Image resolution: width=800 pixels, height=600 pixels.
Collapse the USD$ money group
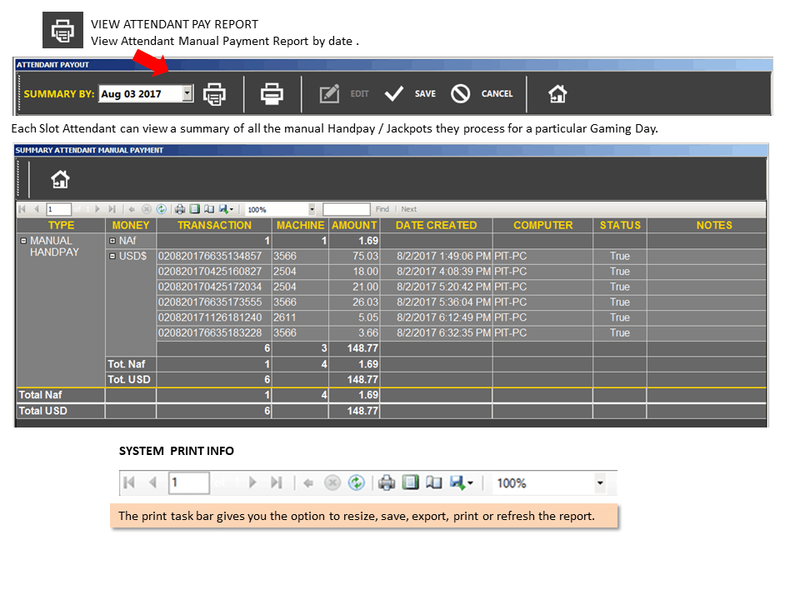[112, 256]
